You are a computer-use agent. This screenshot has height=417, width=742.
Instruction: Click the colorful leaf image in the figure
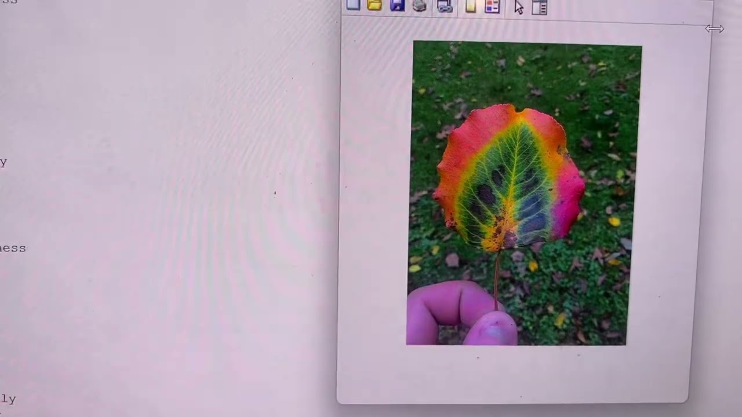point(524,193)
